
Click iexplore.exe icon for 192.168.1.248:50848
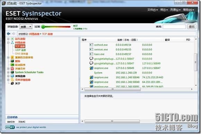[x=91, y=82]
